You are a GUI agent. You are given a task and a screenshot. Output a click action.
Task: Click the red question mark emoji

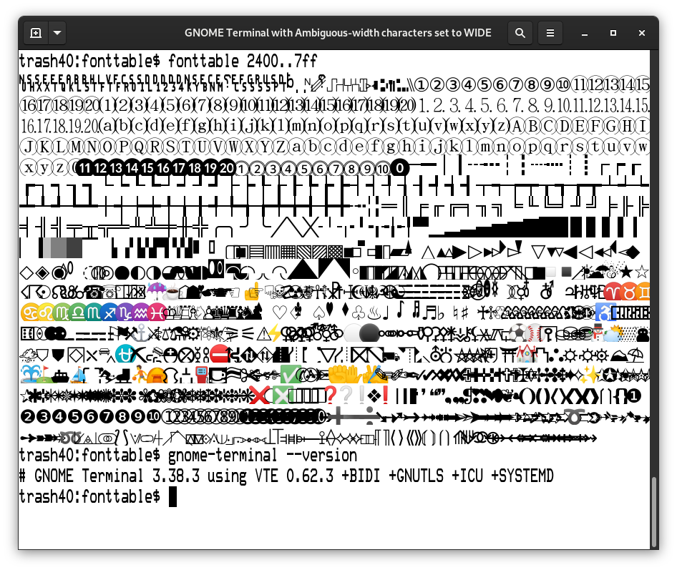point(329,394)
